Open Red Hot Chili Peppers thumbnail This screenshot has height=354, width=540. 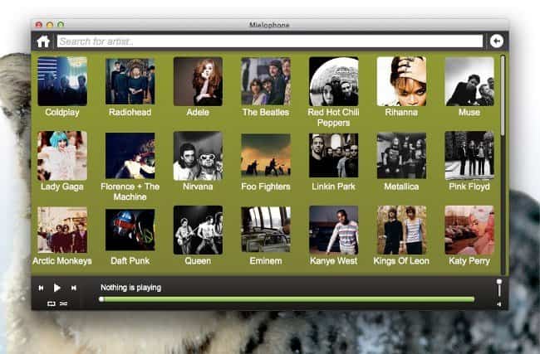pyautogui.click(x=334, y=81)
